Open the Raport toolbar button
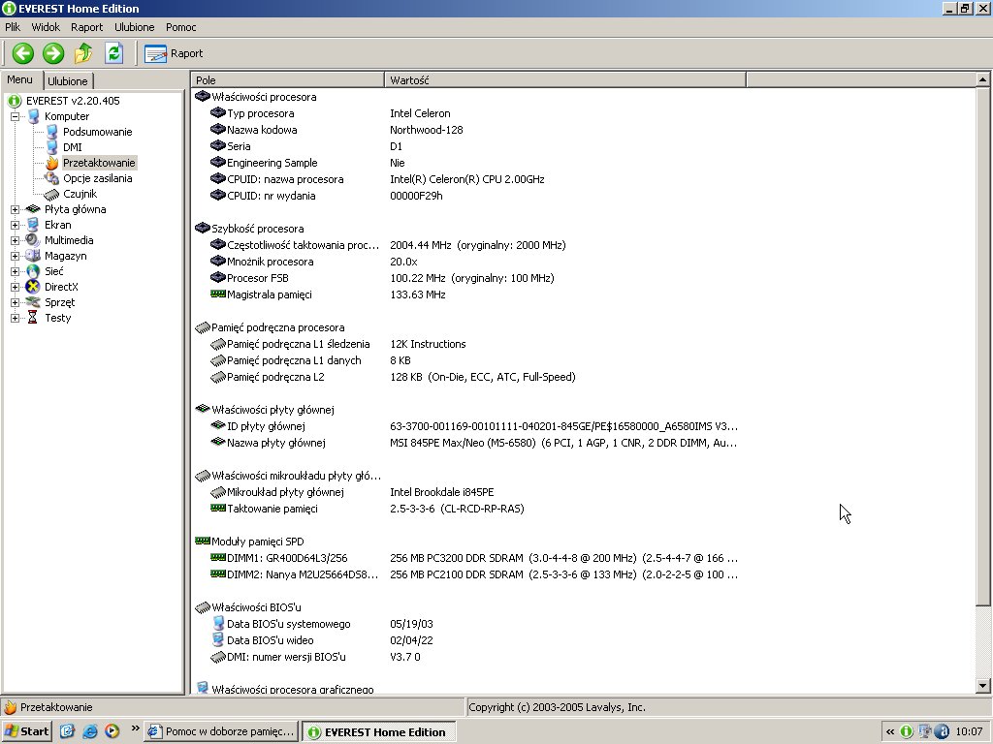 [x=174, y=54]
